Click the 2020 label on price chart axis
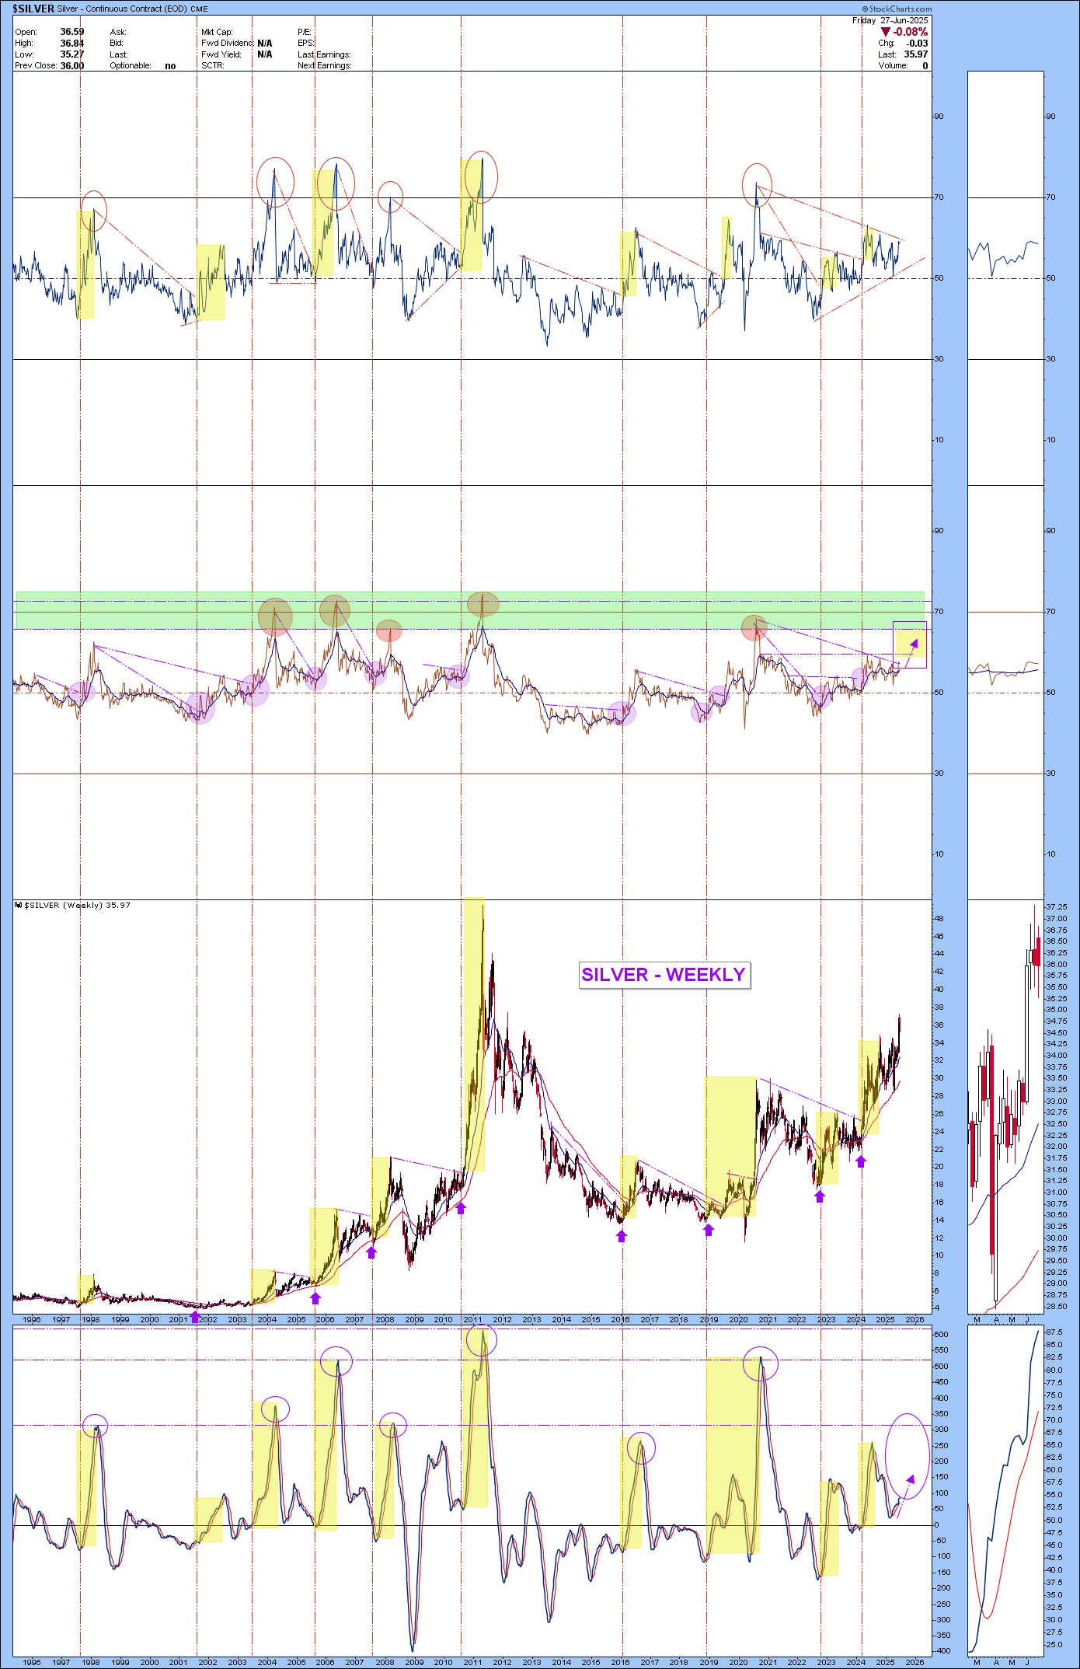1080x1669 pixels. point(738,1319)
